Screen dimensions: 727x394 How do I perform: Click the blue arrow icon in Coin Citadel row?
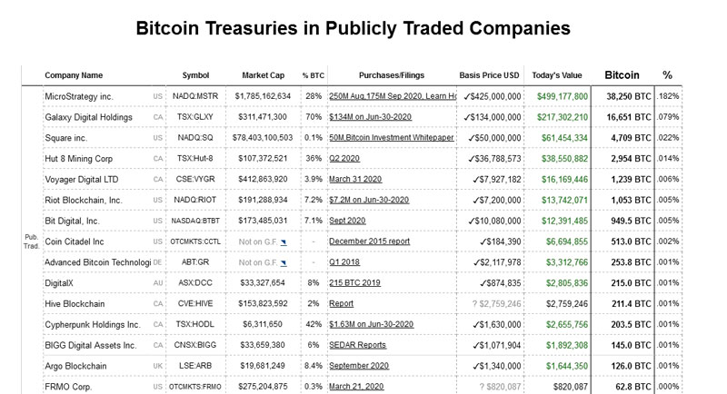(284, 242)
